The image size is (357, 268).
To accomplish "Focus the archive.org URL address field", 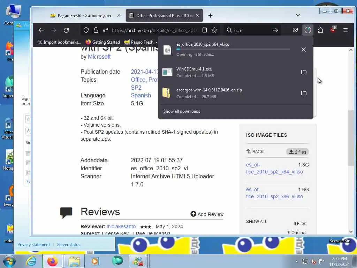I will pyautogui.click(x=154, y=30).
